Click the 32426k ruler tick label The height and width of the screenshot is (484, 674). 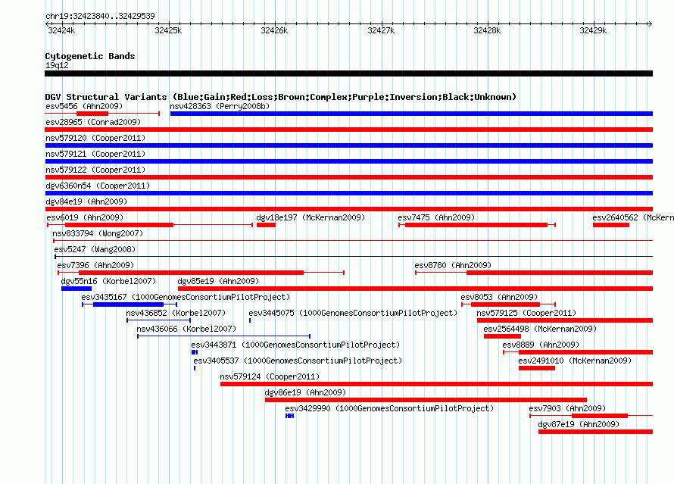[274, 30]
